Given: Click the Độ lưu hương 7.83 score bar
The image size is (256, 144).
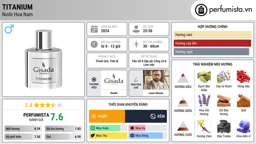Looking at the screenshot, I should click(63, 129).
